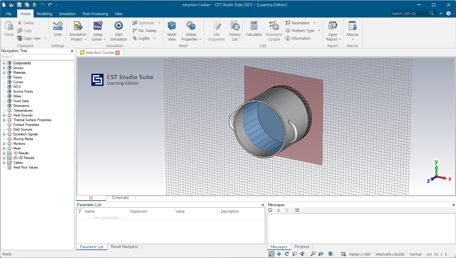This screenshot has width=456, height=258.
Task: Select the rotate view tool in status bar
Action: click(x=287, y=254)
